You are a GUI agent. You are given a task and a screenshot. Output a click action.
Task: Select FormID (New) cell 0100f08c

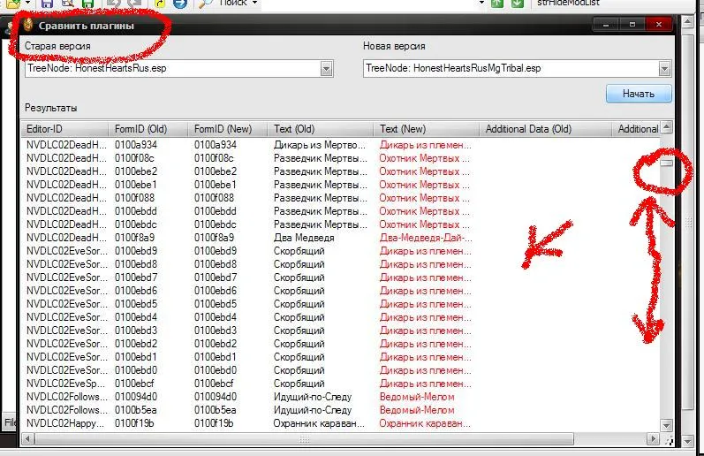pos(214,158)
